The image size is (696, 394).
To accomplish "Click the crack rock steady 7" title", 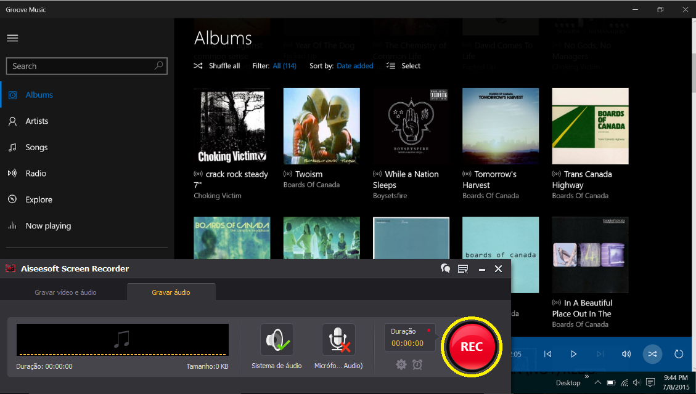I will 231,180.
